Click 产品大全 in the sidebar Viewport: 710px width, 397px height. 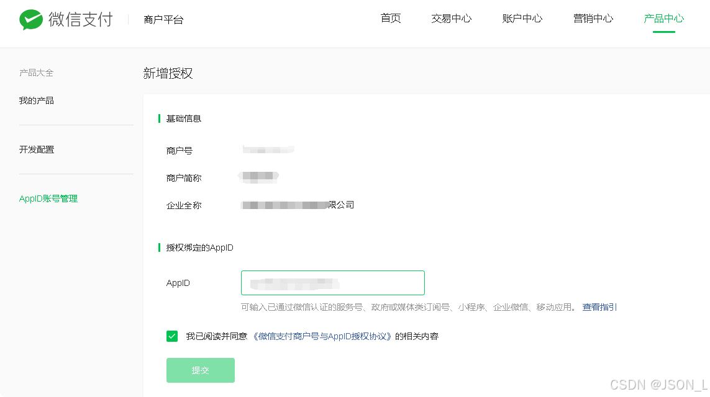tap(36, 73)
